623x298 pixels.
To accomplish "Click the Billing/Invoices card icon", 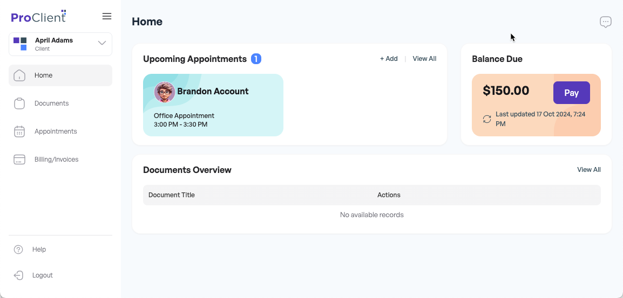I will pos(19,160).
